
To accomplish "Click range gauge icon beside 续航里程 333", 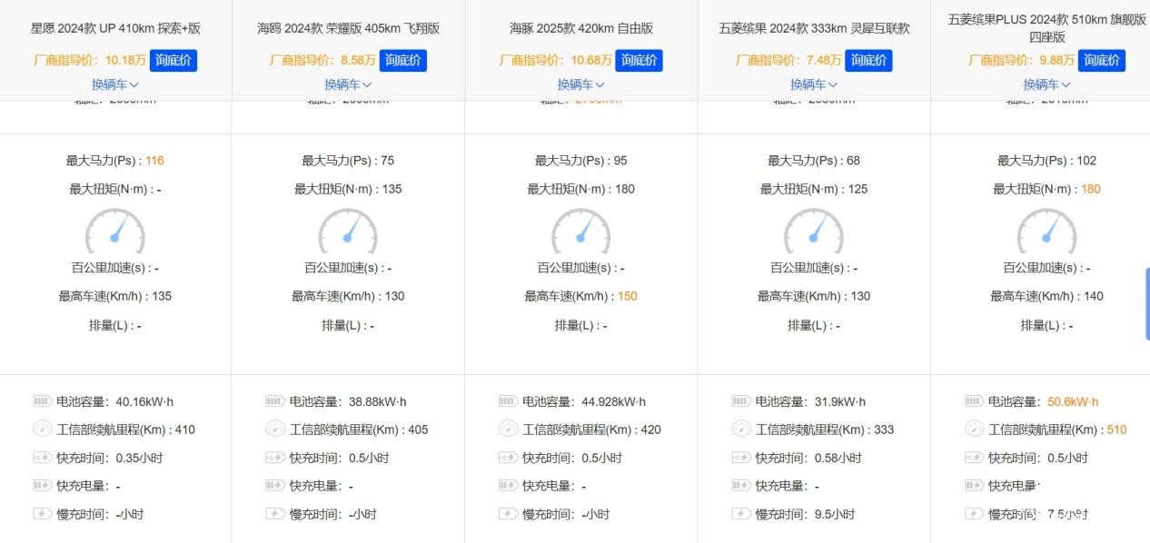I will (x=742, y=429).
